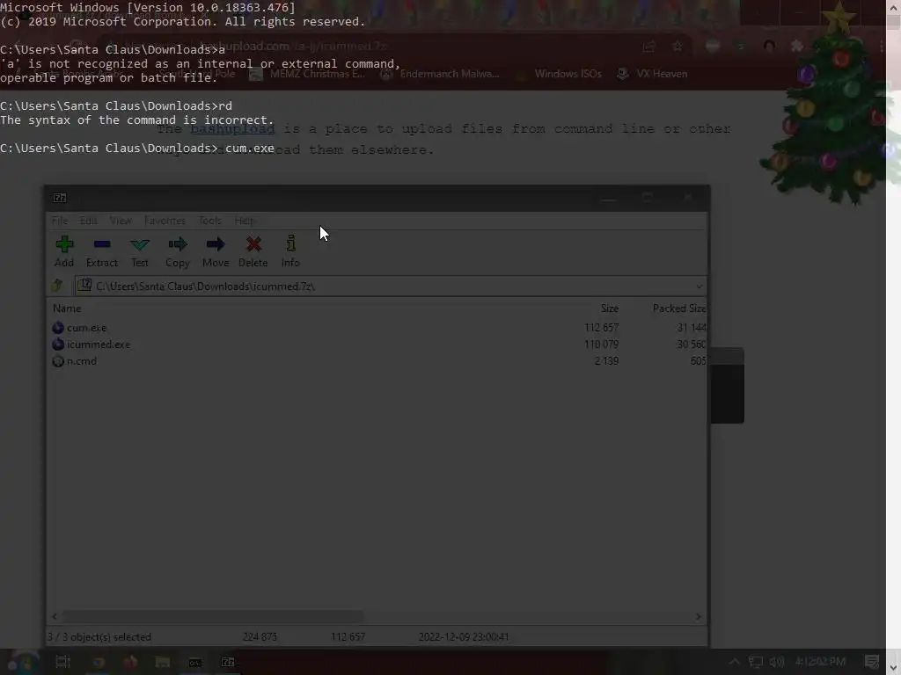Click size value 112 657 for cum.exe
The image size is (901, 675).
(601, 328)
